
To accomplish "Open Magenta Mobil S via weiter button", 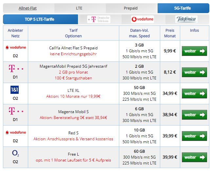I will pyautogui.click(x=194, y=115).
